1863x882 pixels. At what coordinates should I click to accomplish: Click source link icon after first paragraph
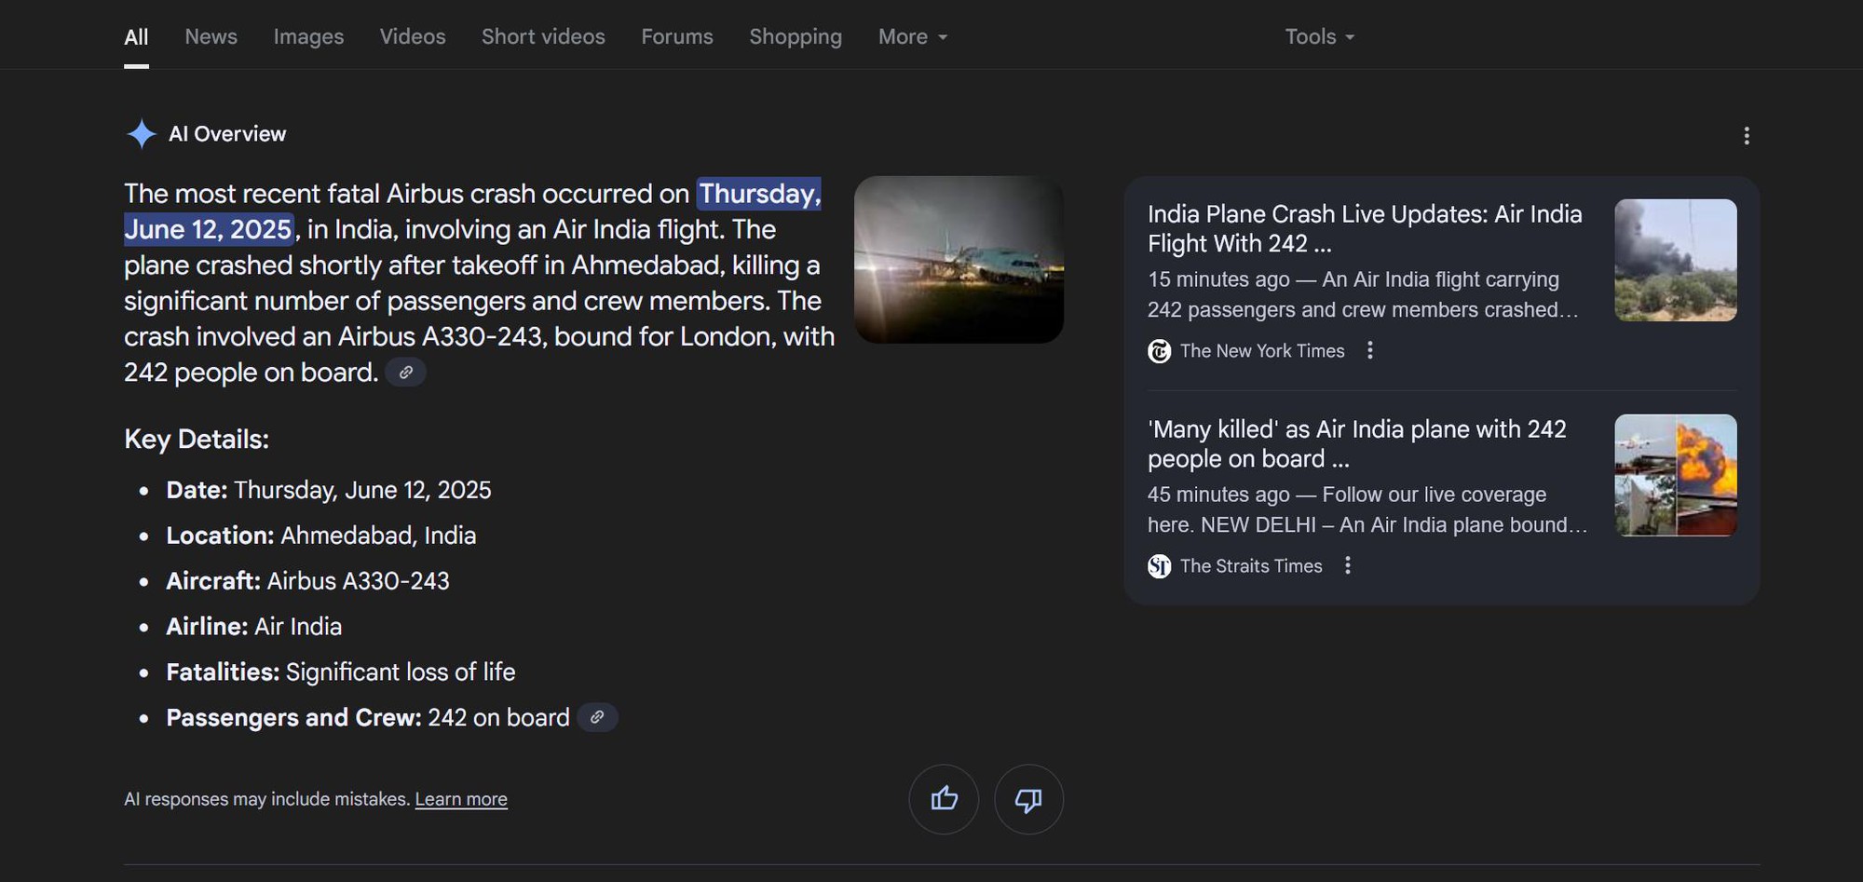406,373
